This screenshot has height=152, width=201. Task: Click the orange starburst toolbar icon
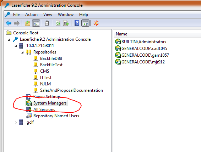tap(96, 23)
